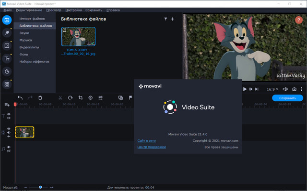Expand the add track menu on the timeline
The width and height of the screenshot is (307, 191).
click(x=7, y=104)
